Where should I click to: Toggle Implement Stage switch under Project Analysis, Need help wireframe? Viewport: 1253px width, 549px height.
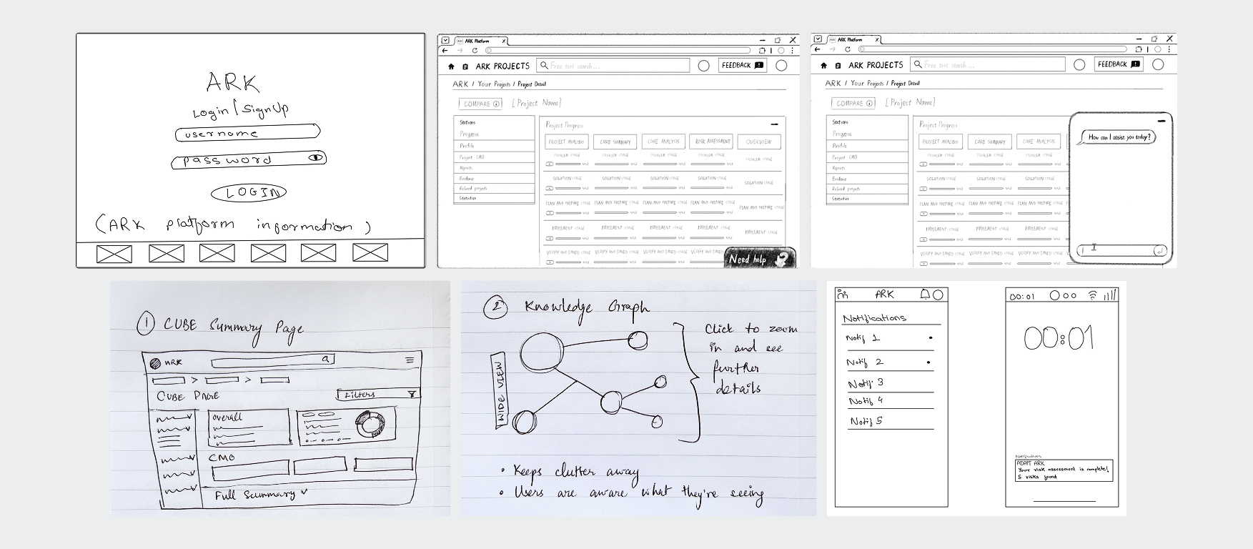coord(550,237)
